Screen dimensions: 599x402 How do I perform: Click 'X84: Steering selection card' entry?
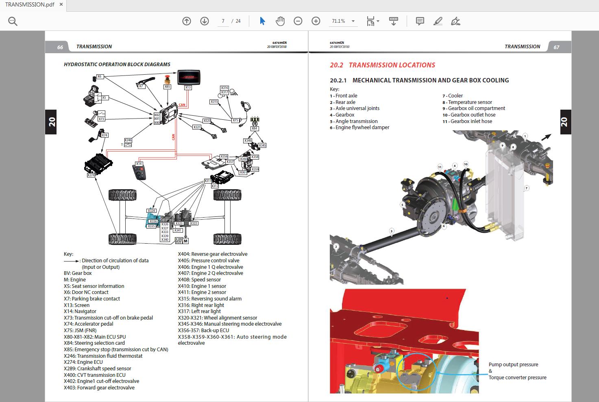pyautogui.click(x=94, y=343)
